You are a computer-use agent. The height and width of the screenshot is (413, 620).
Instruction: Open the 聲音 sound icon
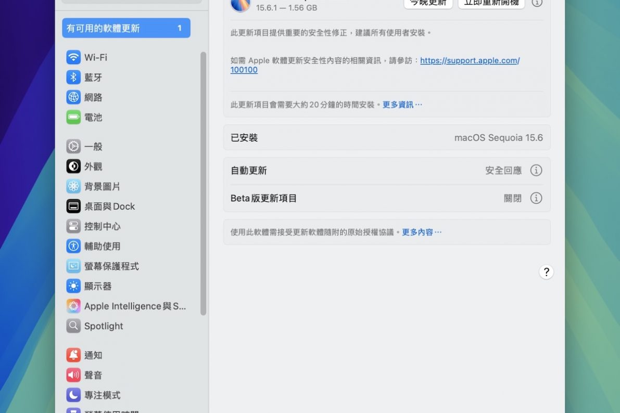pyautogui.click(x=73, y=375)
